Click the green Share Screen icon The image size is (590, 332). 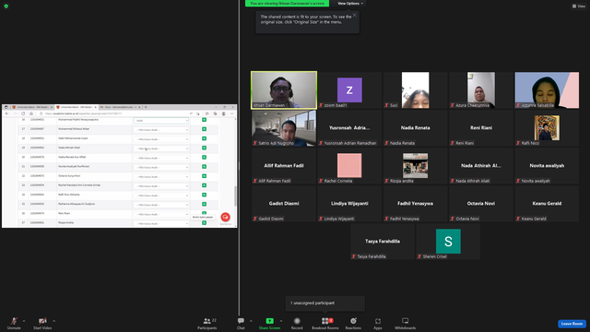click(x=270, y=321)
